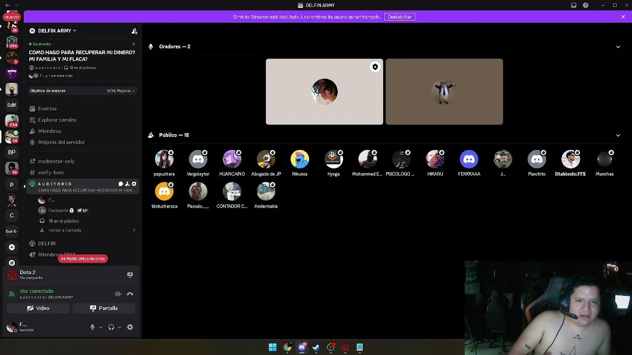Open Explorar canales

(57, 120)
